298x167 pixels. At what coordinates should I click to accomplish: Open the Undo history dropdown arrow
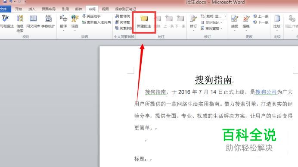(x=15, y=2)
